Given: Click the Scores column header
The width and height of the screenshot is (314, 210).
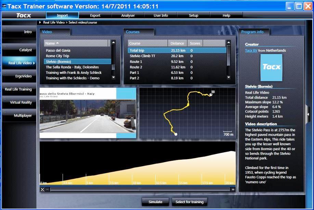Looking at the screenshot, I should click(195, 43).
